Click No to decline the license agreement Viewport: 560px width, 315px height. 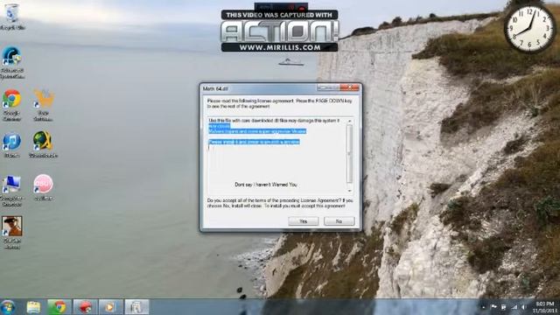339,221
